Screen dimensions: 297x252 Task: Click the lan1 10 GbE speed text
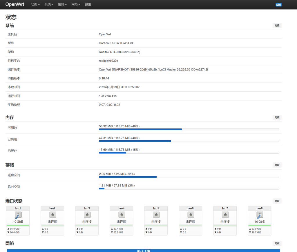click(x=18, y=222)
